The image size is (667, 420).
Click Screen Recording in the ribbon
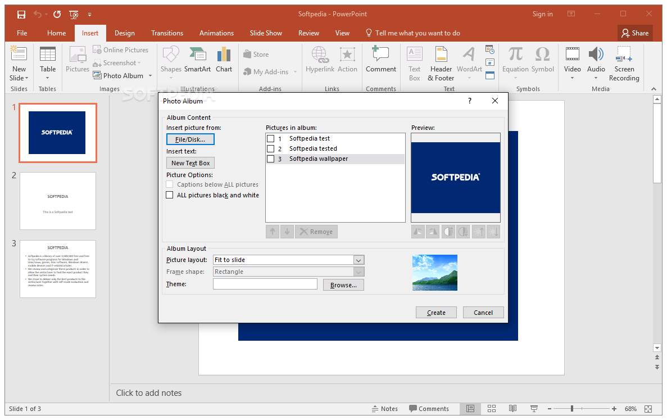[624, 64]
